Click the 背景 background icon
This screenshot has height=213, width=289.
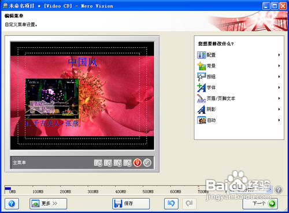click(x=201, y=66)
